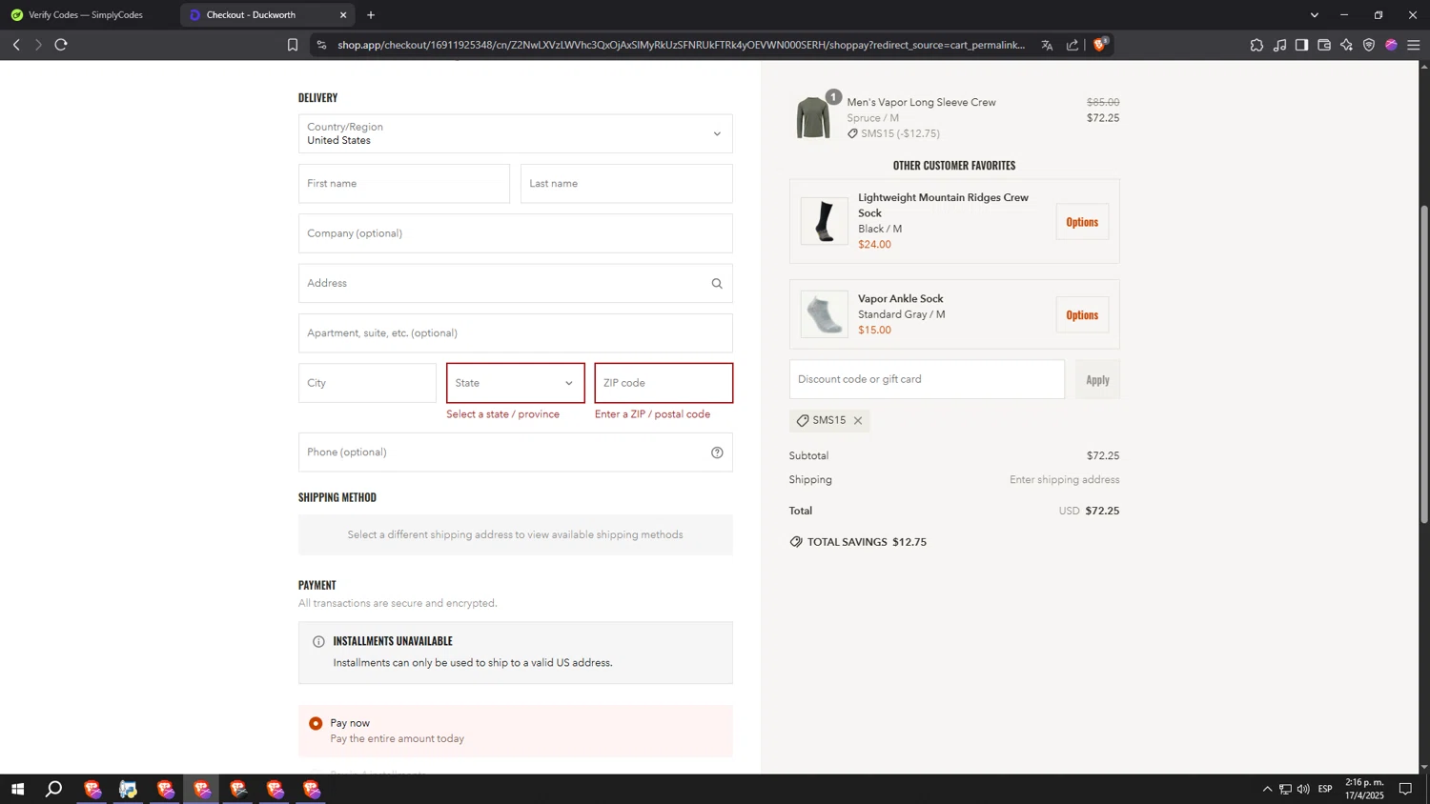Click the Apartment, suite field

(516, 333)
